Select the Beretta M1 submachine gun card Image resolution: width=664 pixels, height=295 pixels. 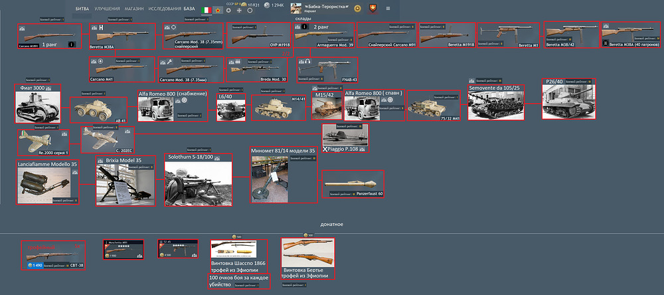[x=509, y=36]
